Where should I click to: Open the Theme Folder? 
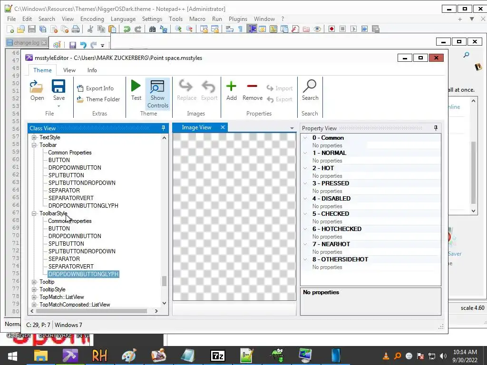coord(98,99)
